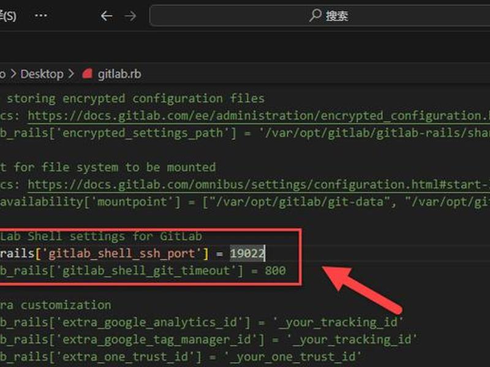
Task: Open the three-dots overflow menu
Action: (41, 15)
